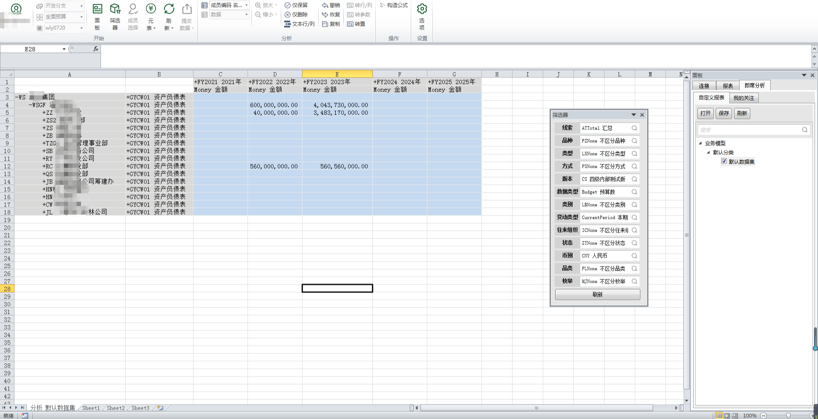
Task: Click the vertical scrollbar down arrow
Action: [686, 401]
